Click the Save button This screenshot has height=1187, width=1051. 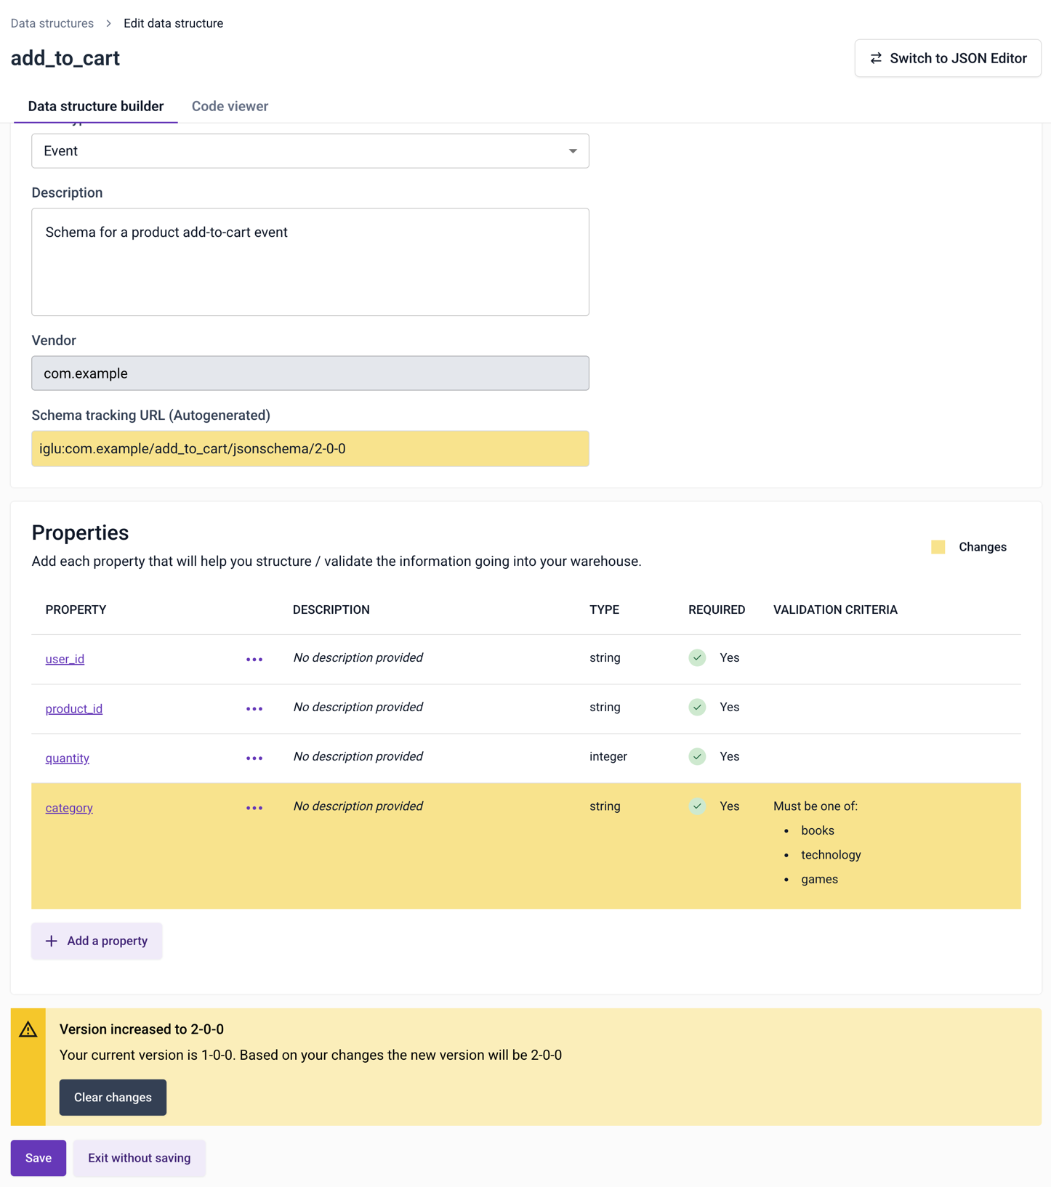point(39,1158)
